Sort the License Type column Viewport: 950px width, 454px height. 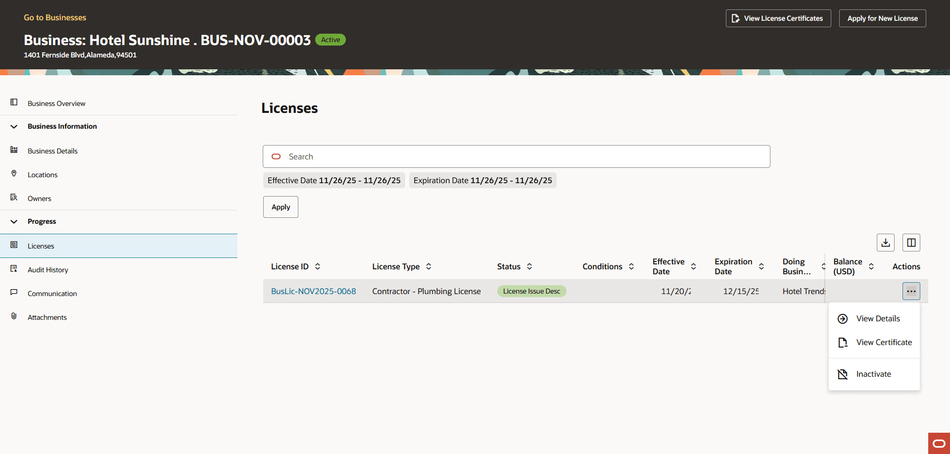click(x=428, y=266)
